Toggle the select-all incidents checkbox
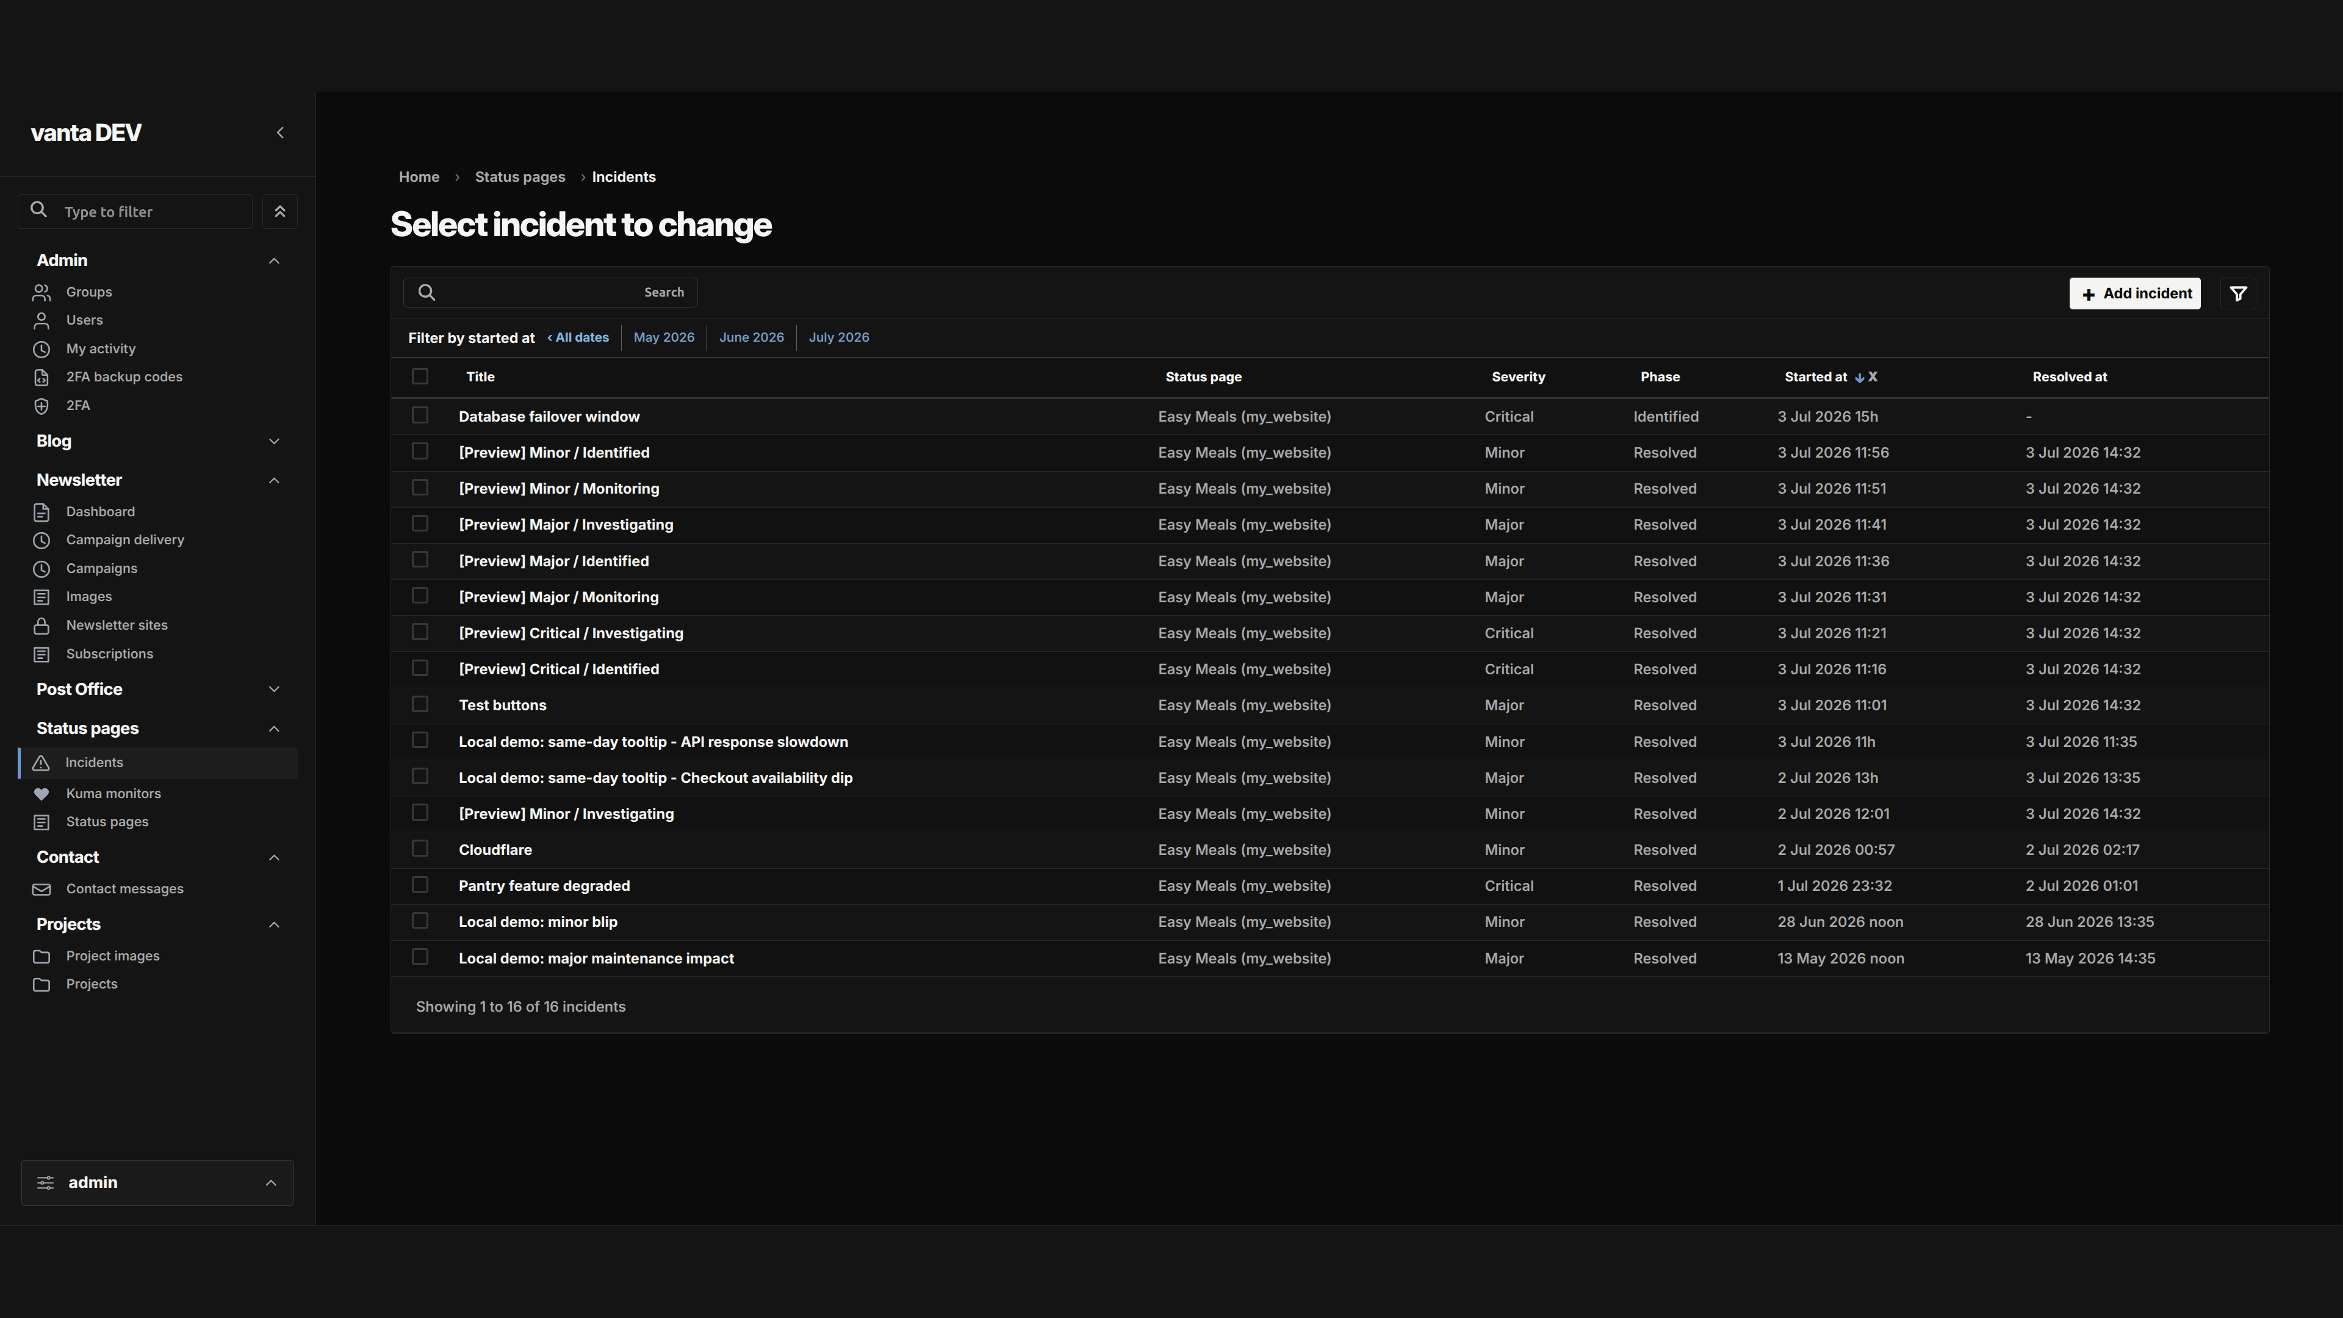 pos(420,376)
